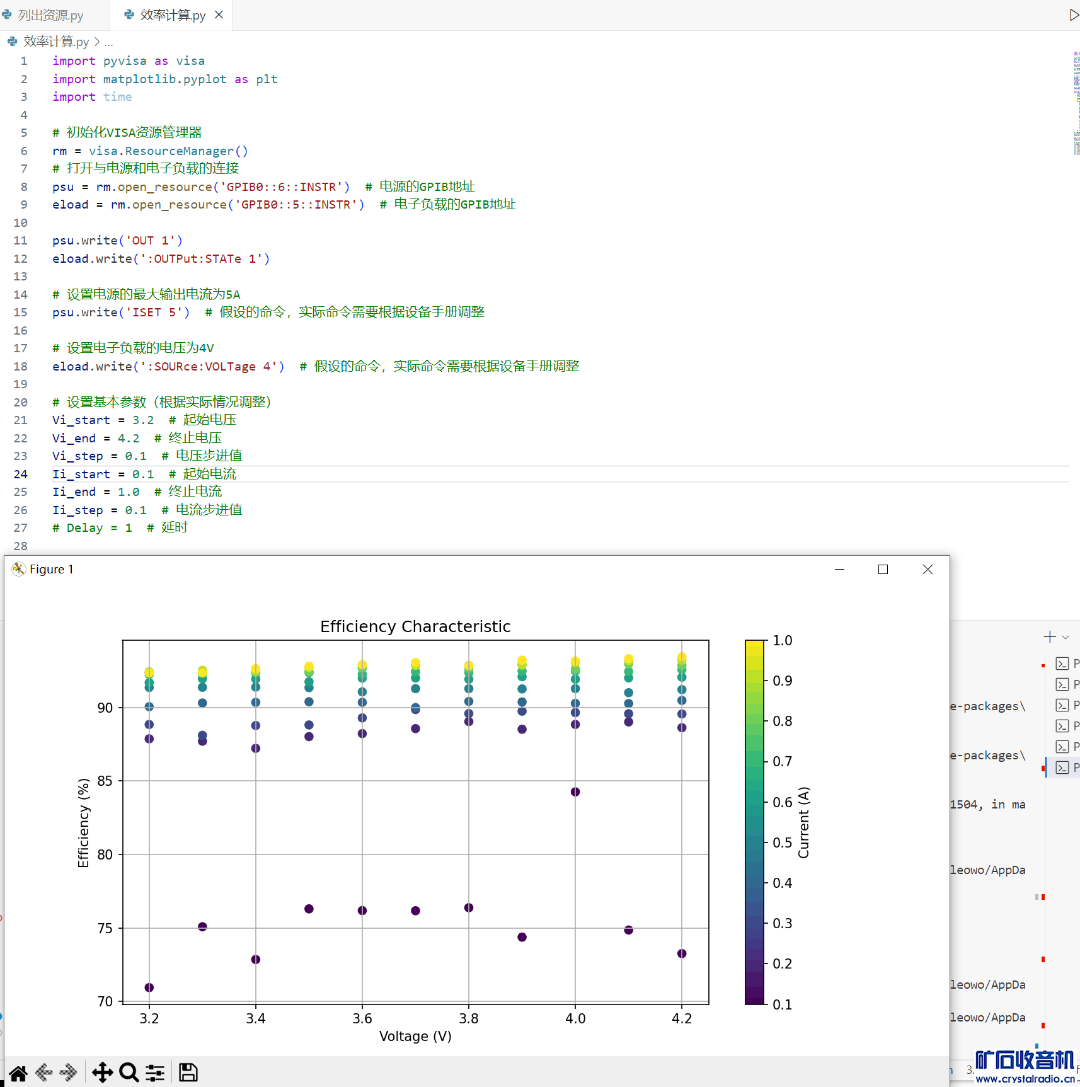Click the Current (A) colorbar
1080x1087 pixels.
pyautogui.click(x=754, y=822)
